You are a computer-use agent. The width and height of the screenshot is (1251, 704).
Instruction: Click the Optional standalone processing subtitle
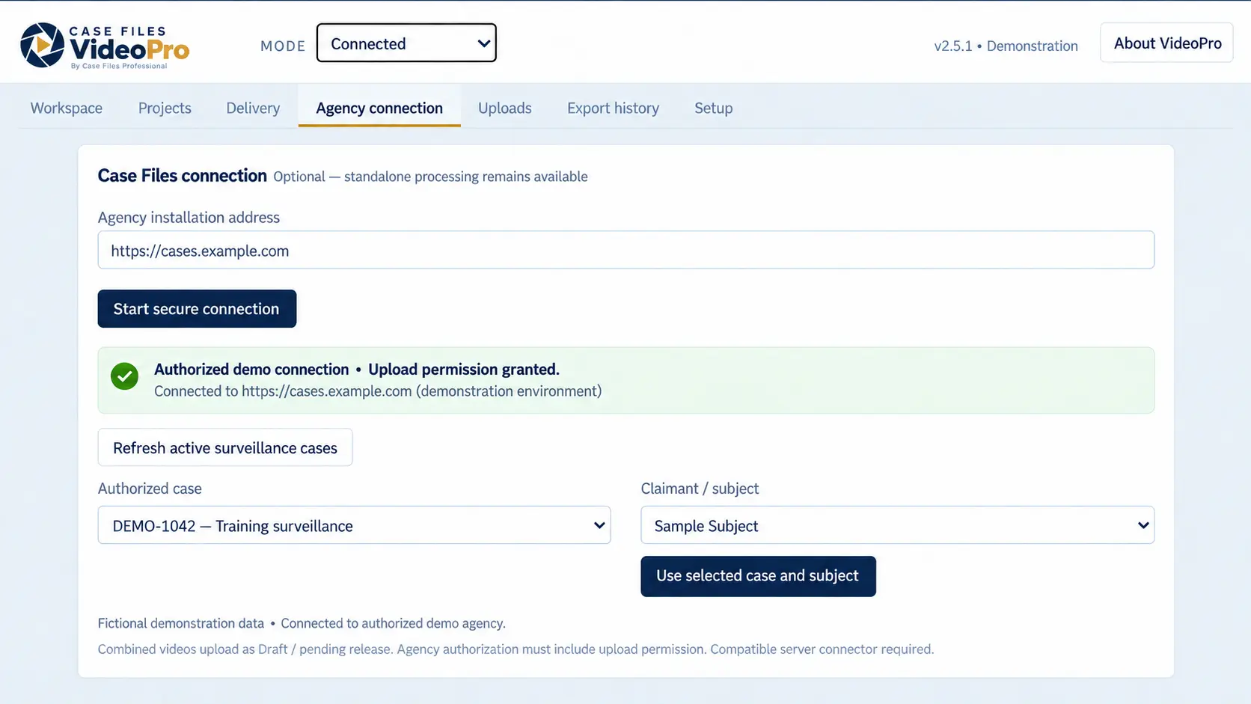click(x=430, y=177)
